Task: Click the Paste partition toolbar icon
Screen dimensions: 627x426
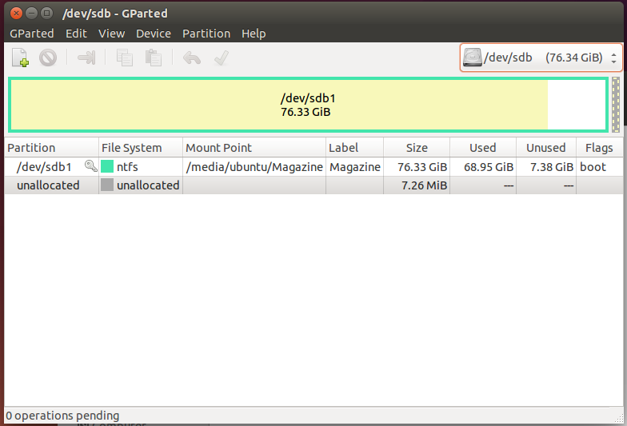Action: point(154,58)
